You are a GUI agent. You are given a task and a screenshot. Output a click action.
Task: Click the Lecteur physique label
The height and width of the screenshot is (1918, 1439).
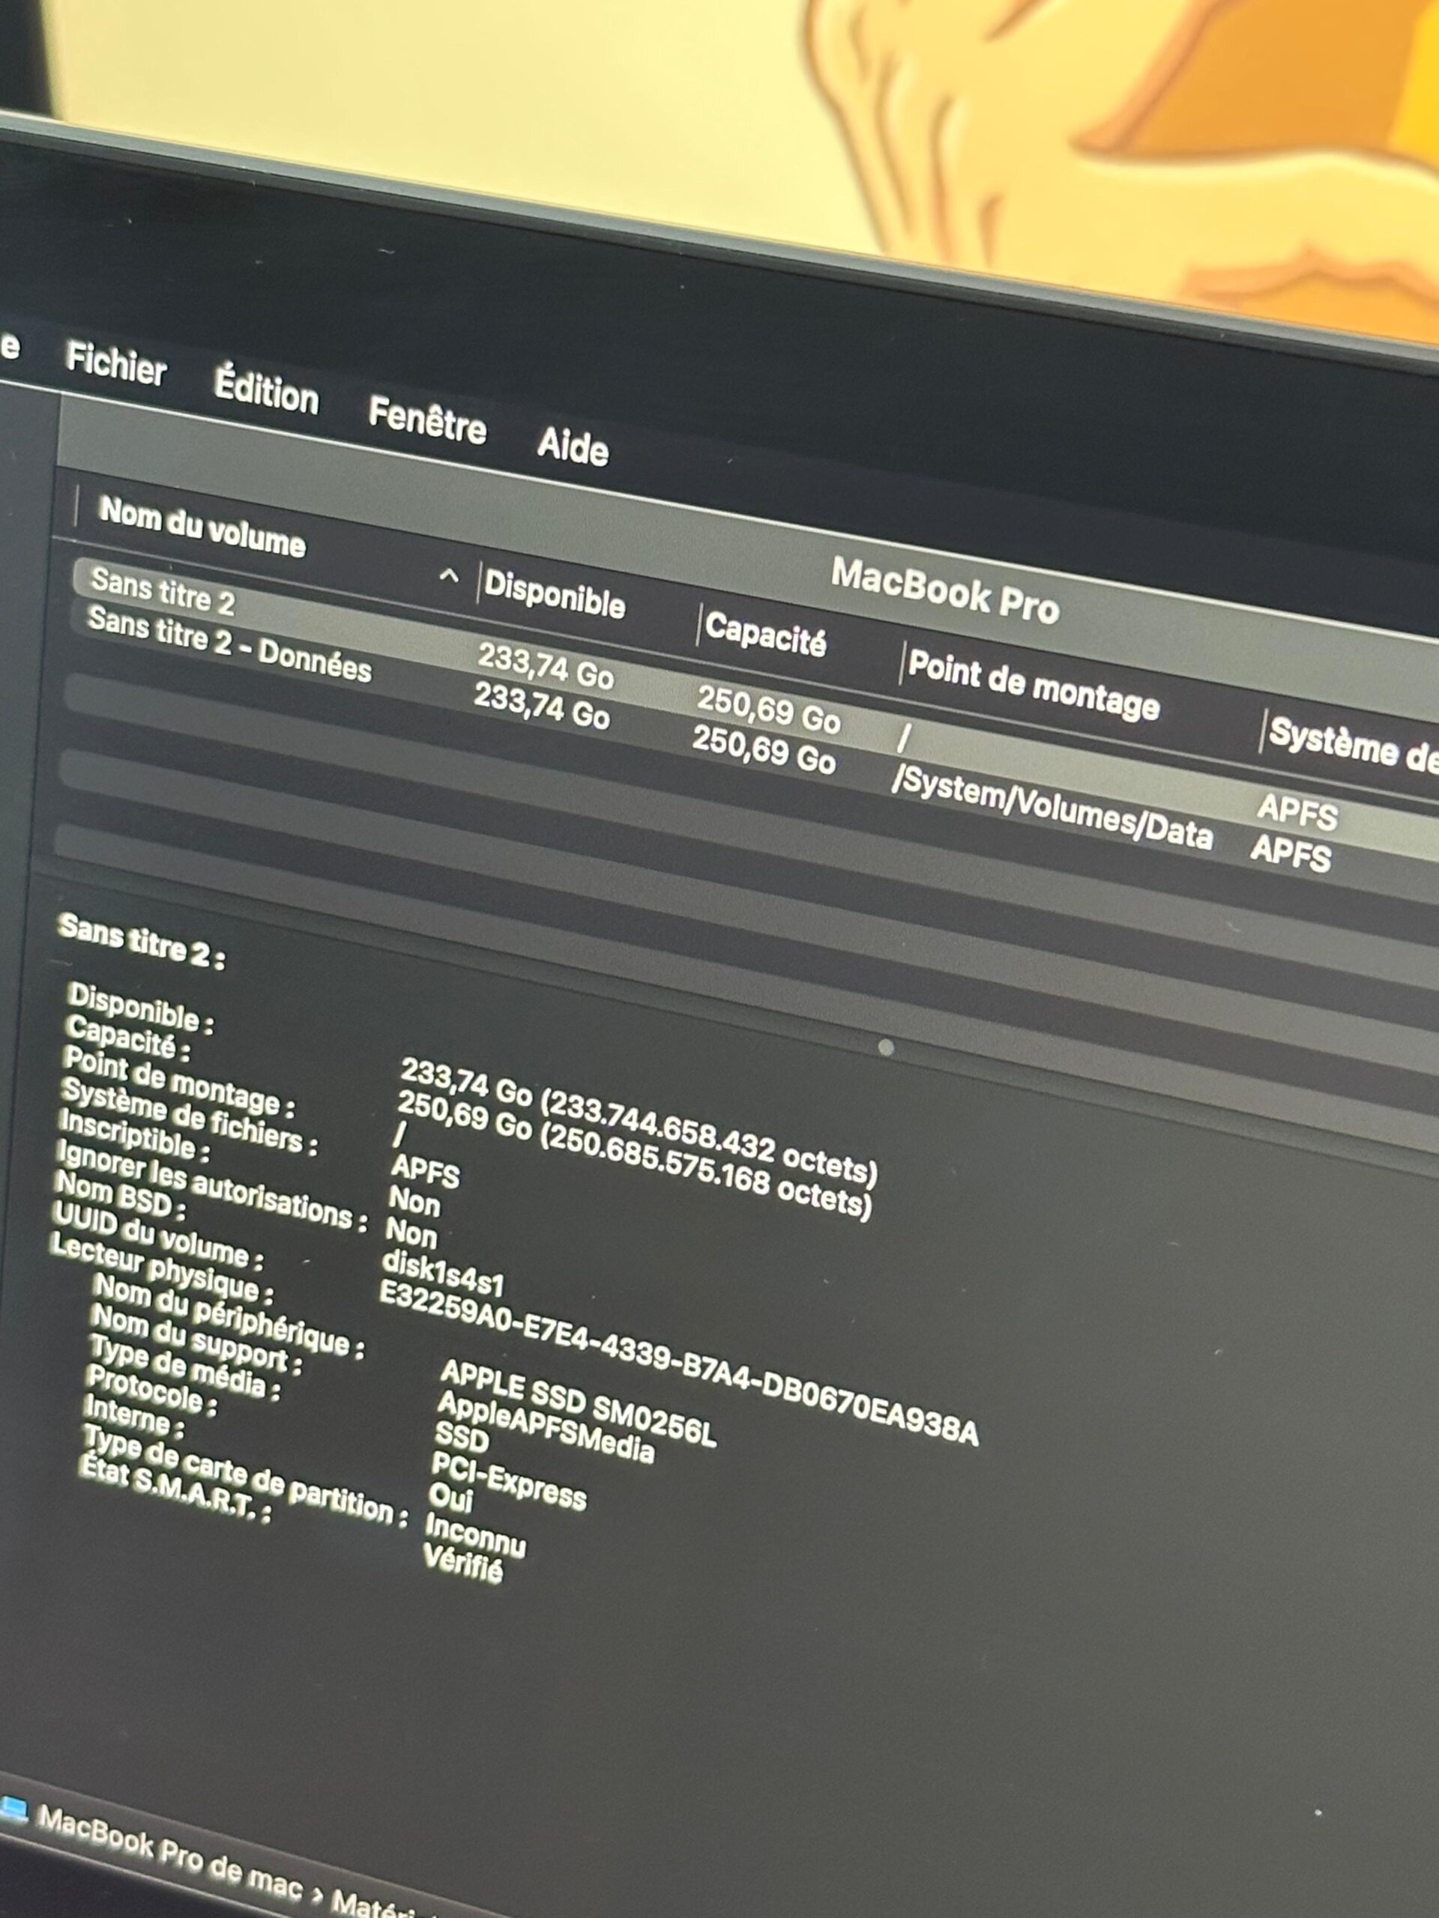(162, 1268)
